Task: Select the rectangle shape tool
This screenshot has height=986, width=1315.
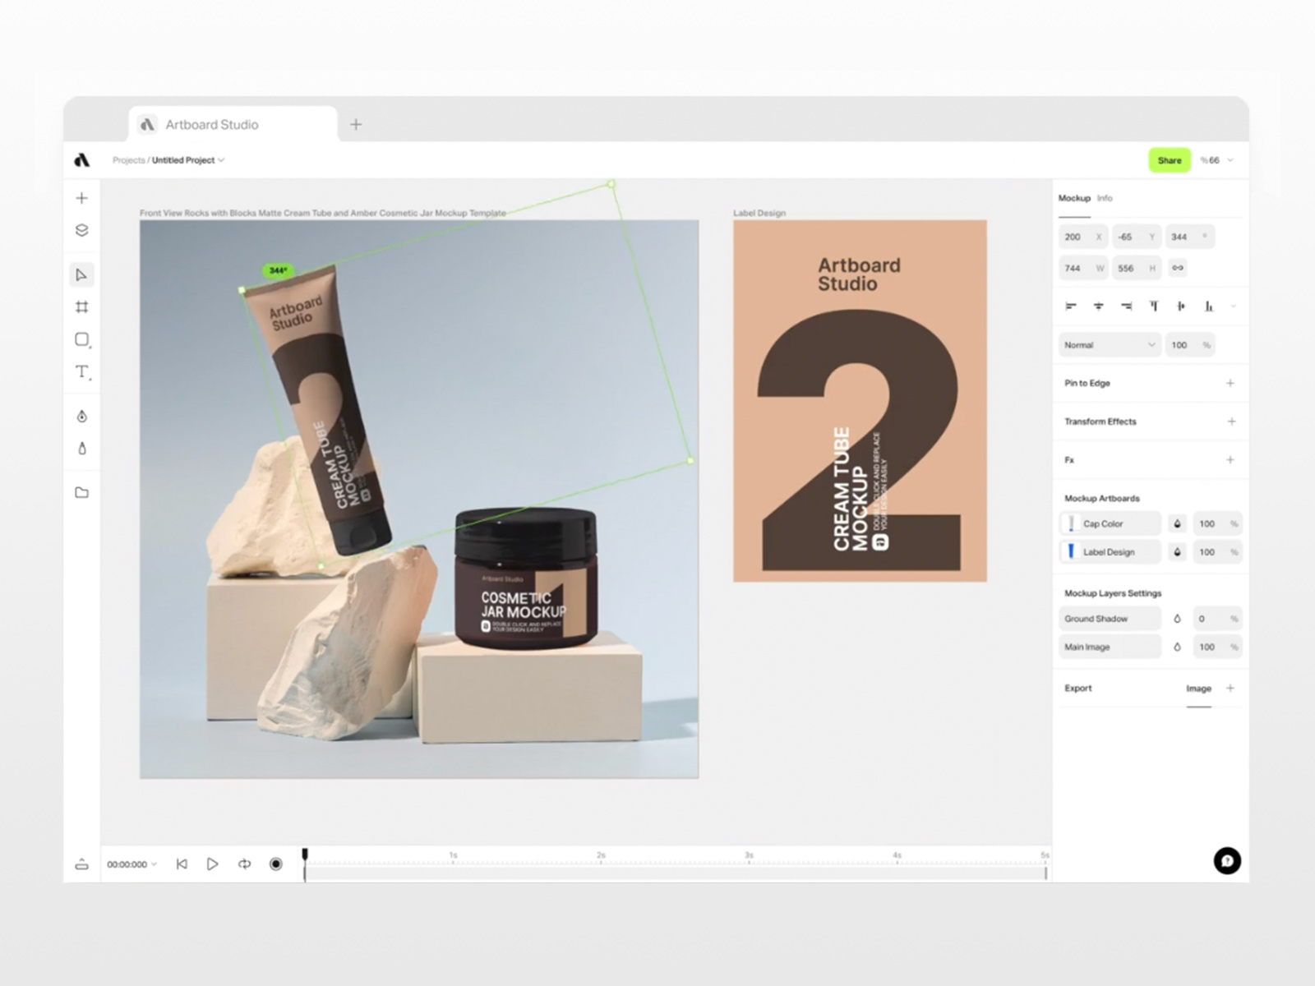Action: pyautogui.click(x=82, y=339)
